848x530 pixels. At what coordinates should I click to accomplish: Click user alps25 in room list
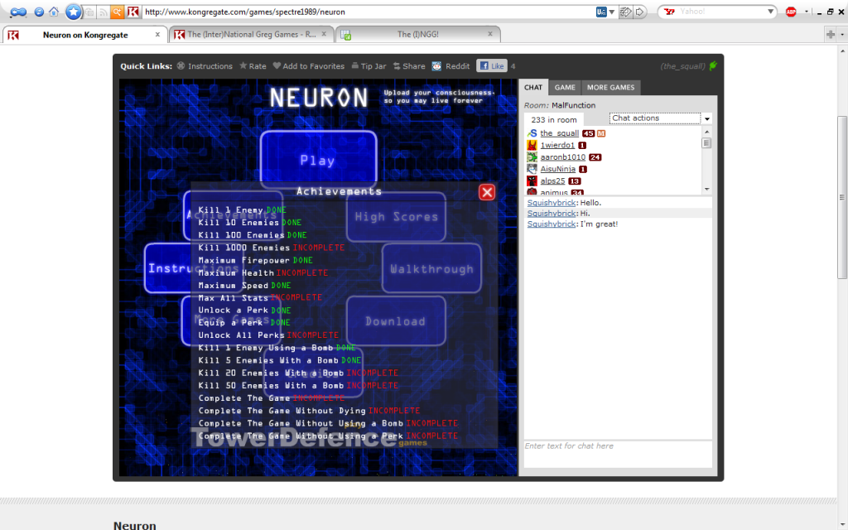pyautogui.click(x=552, y=181)
